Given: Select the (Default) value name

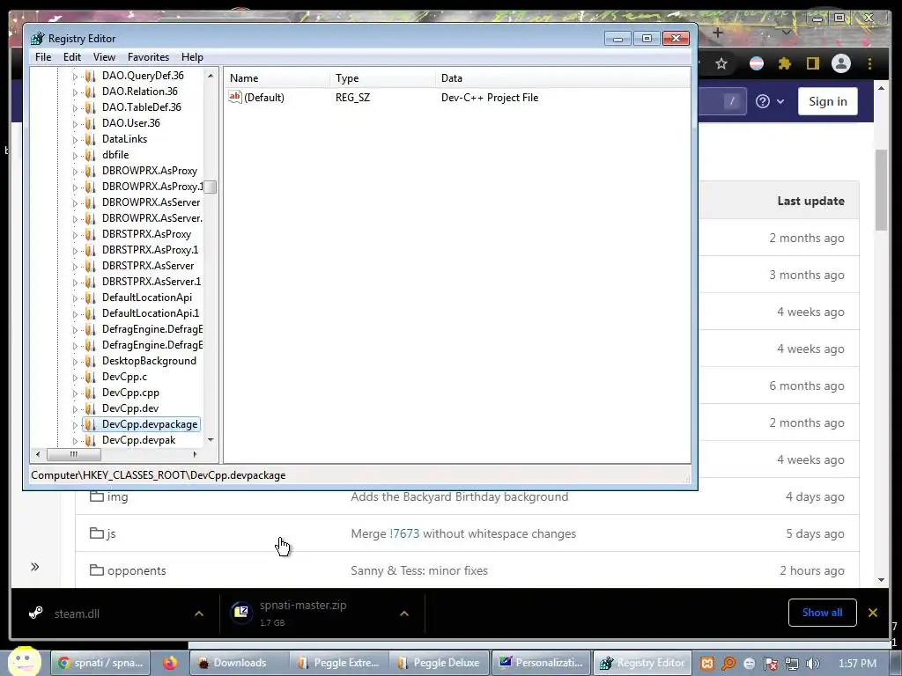Looking at the screenshot, I should click(264, 98).
